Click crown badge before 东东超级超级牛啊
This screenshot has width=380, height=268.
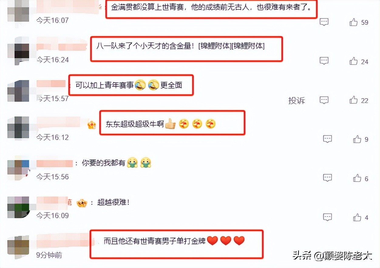92,124
